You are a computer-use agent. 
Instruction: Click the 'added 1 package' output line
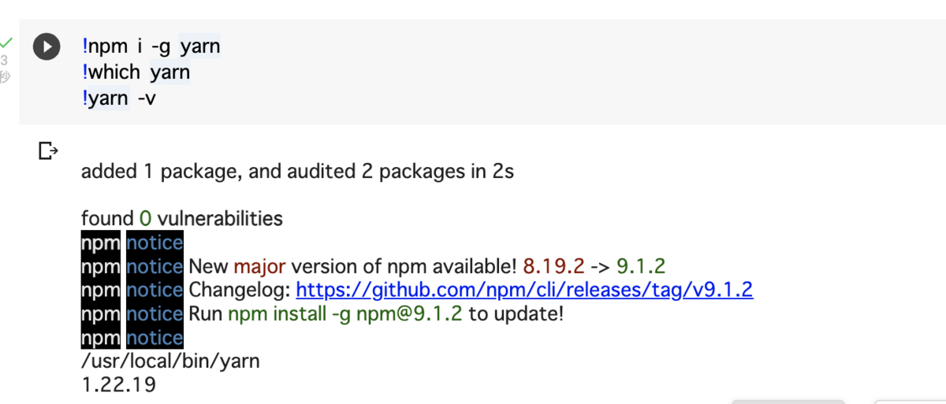(297, 171)
